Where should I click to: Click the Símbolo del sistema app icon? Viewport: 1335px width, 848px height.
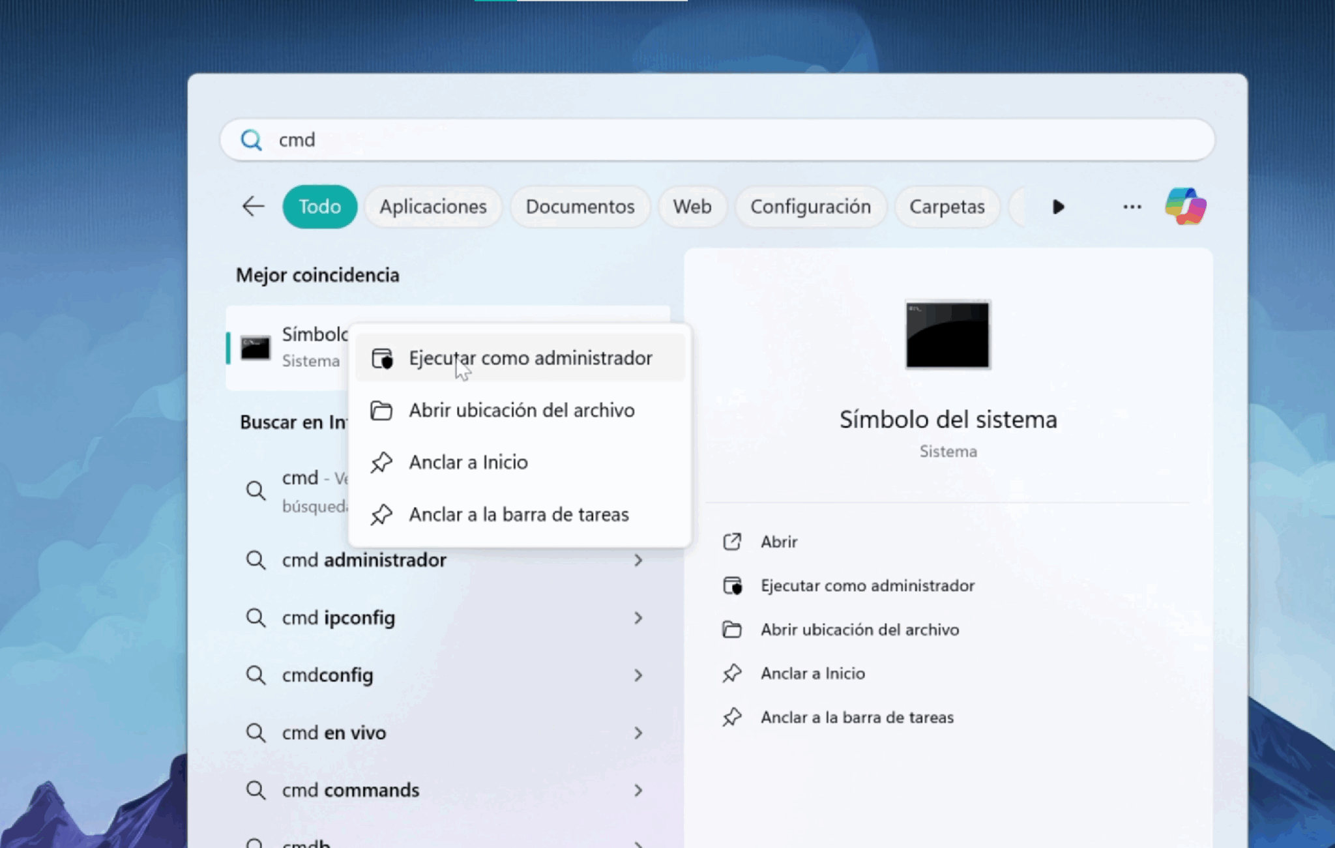tap(256, 349)
